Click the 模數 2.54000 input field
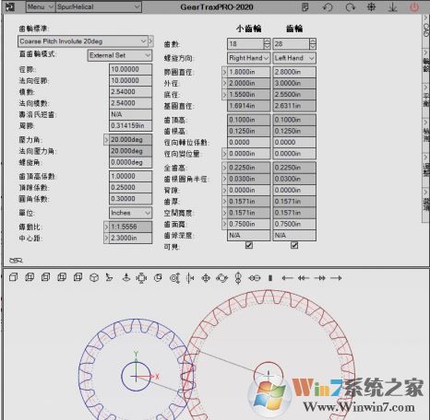 [x=130, y=92]
